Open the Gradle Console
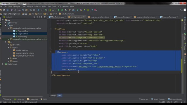The image size is (187, 105). tap(158, 99)
